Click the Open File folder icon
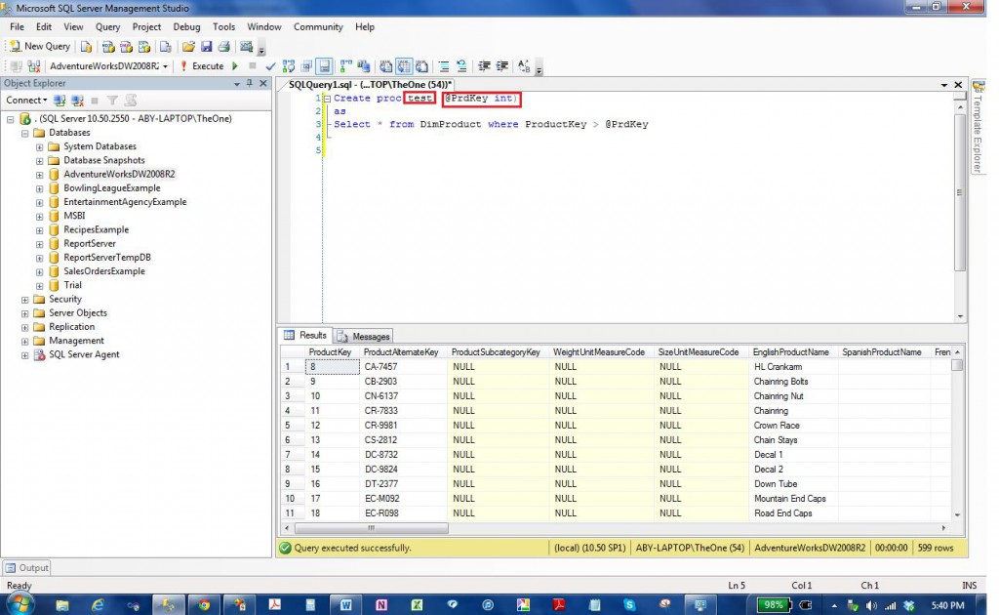 188,46
